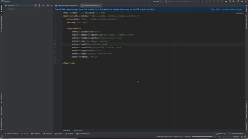Screen dimensions: 248x139
Task: Open TODO tool window
Action: 25,134
